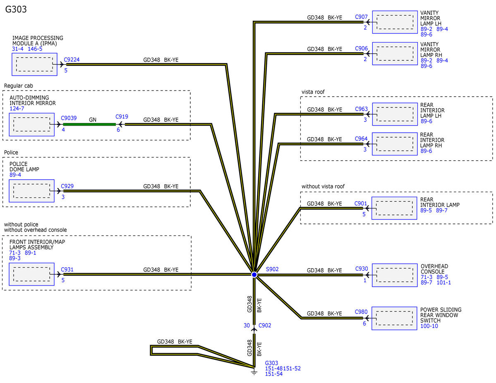Click the green GN wire segment

click(x=89, y=124)
